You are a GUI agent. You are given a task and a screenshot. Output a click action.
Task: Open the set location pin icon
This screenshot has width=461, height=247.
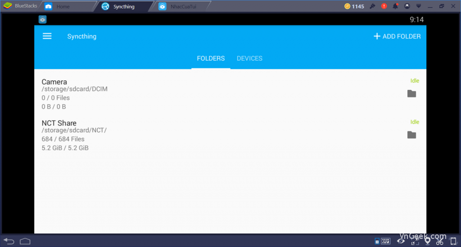click(x=428, y=242)
